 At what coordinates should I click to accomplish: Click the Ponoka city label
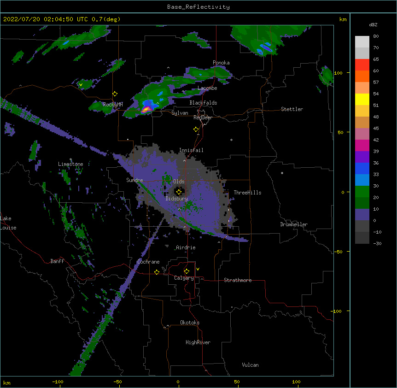pos(221,63)
